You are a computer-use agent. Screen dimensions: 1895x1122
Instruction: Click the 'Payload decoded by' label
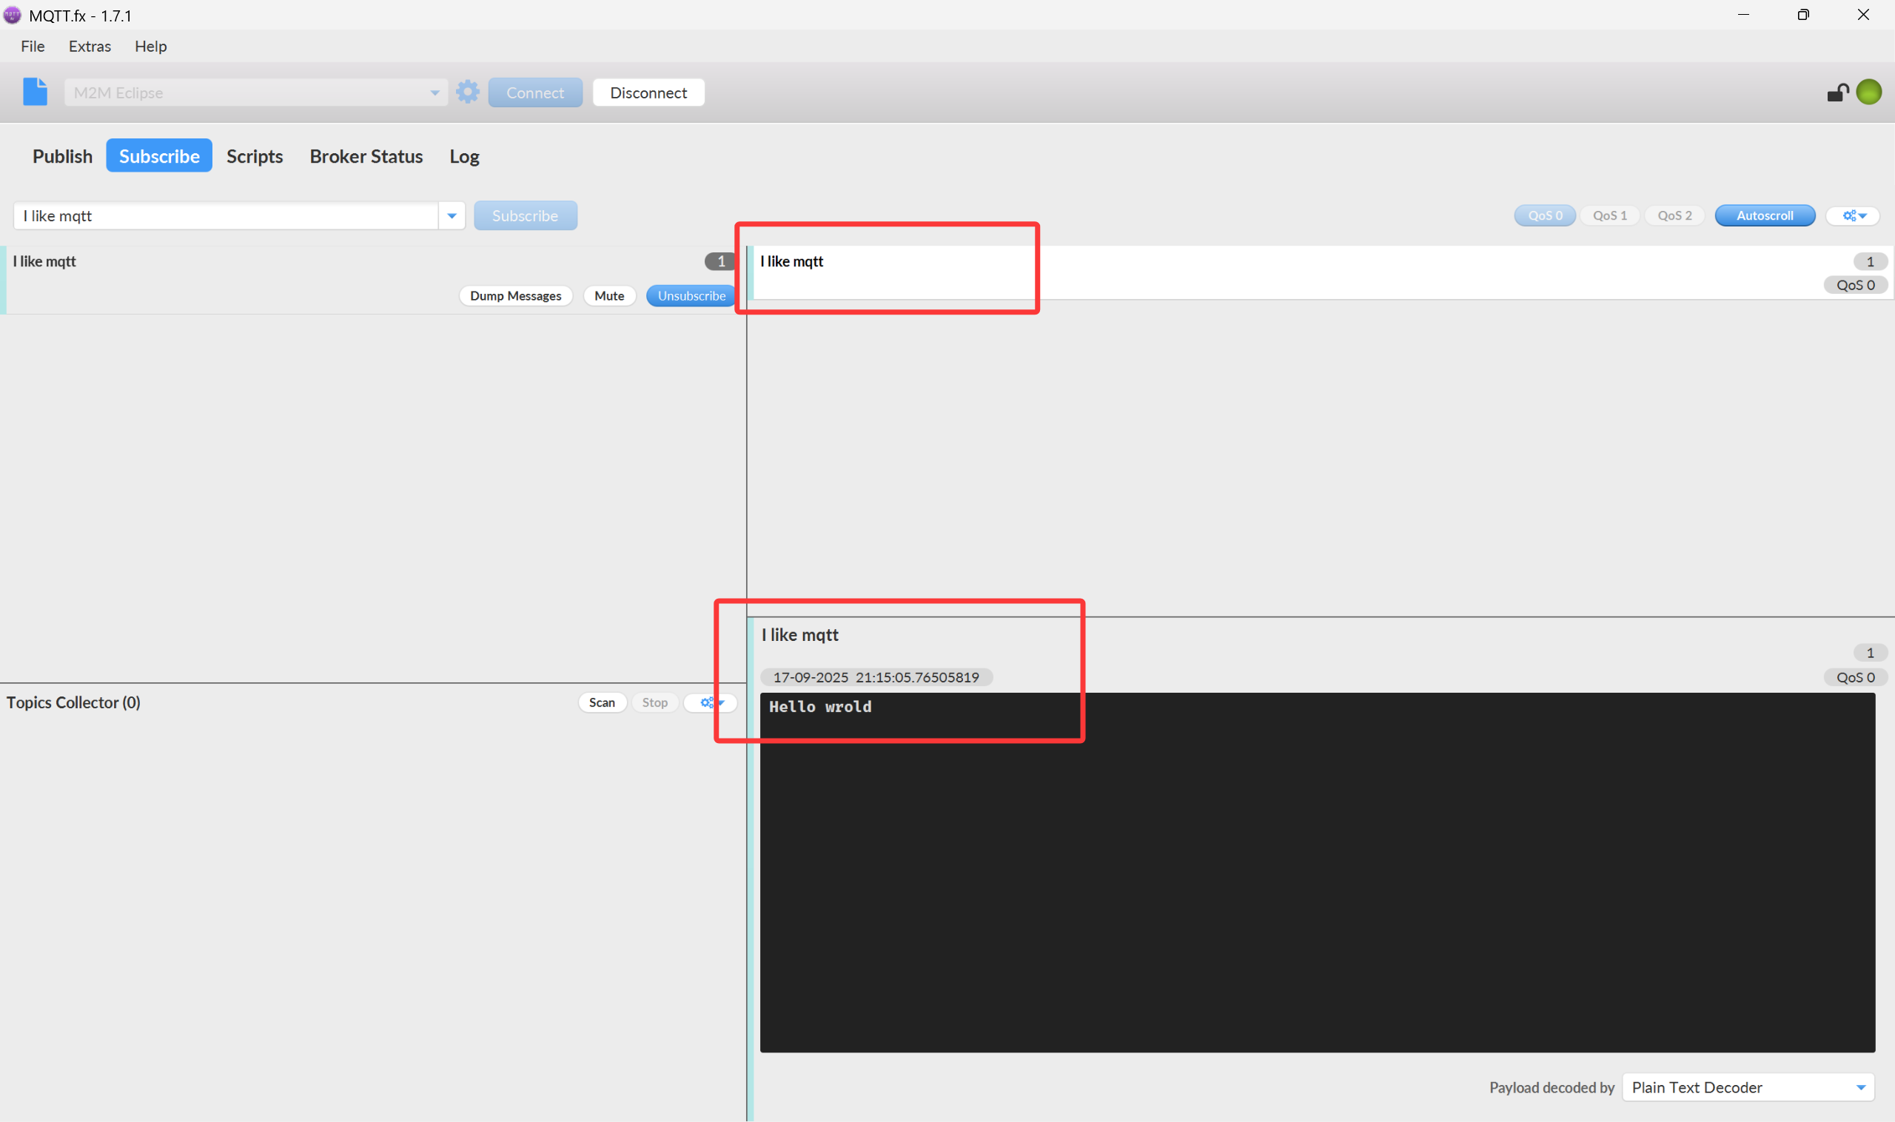point(1552,1087)
